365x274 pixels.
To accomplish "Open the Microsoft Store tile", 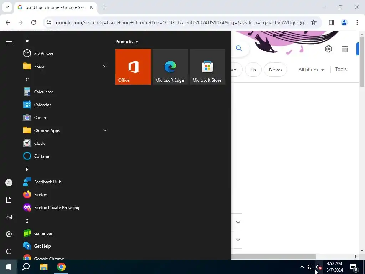I will pos(207,67).
